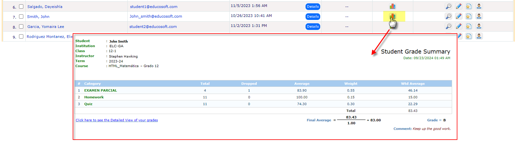Image resolution: width=516 pixels, height=143 pixels.
Task: Click pencil edit icon in Salgado's row
Action: 459,6
